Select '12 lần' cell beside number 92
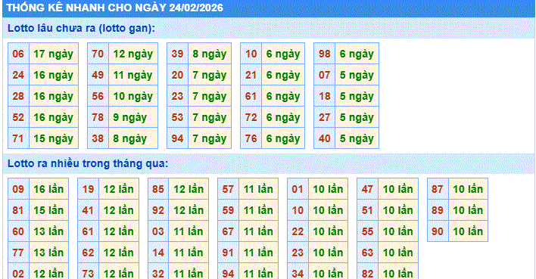 (189, 210)
